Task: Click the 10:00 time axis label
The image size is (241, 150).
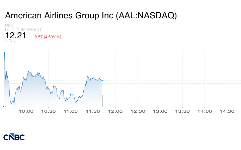Action: (26, 111)
